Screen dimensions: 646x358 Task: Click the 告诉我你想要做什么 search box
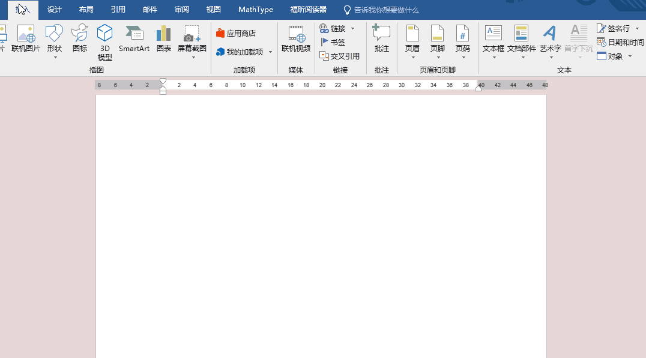point(381,10)
